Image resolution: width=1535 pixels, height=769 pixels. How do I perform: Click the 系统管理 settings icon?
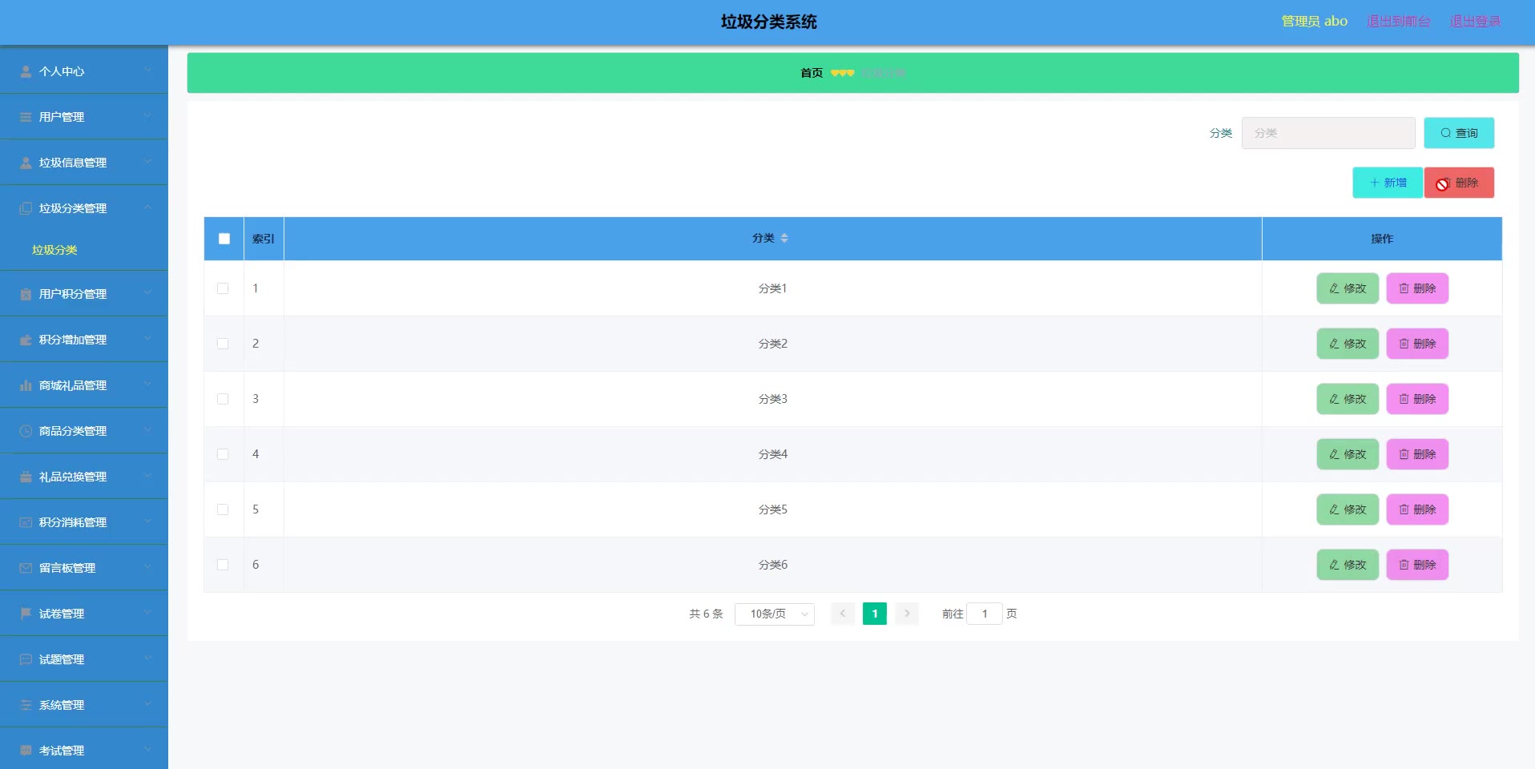point(26,705)
